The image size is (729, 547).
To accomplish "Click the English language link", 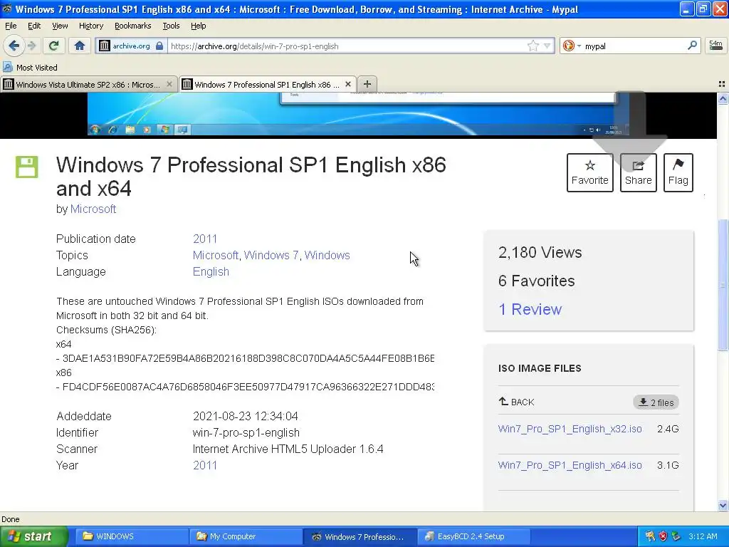I will click(211, 271).
